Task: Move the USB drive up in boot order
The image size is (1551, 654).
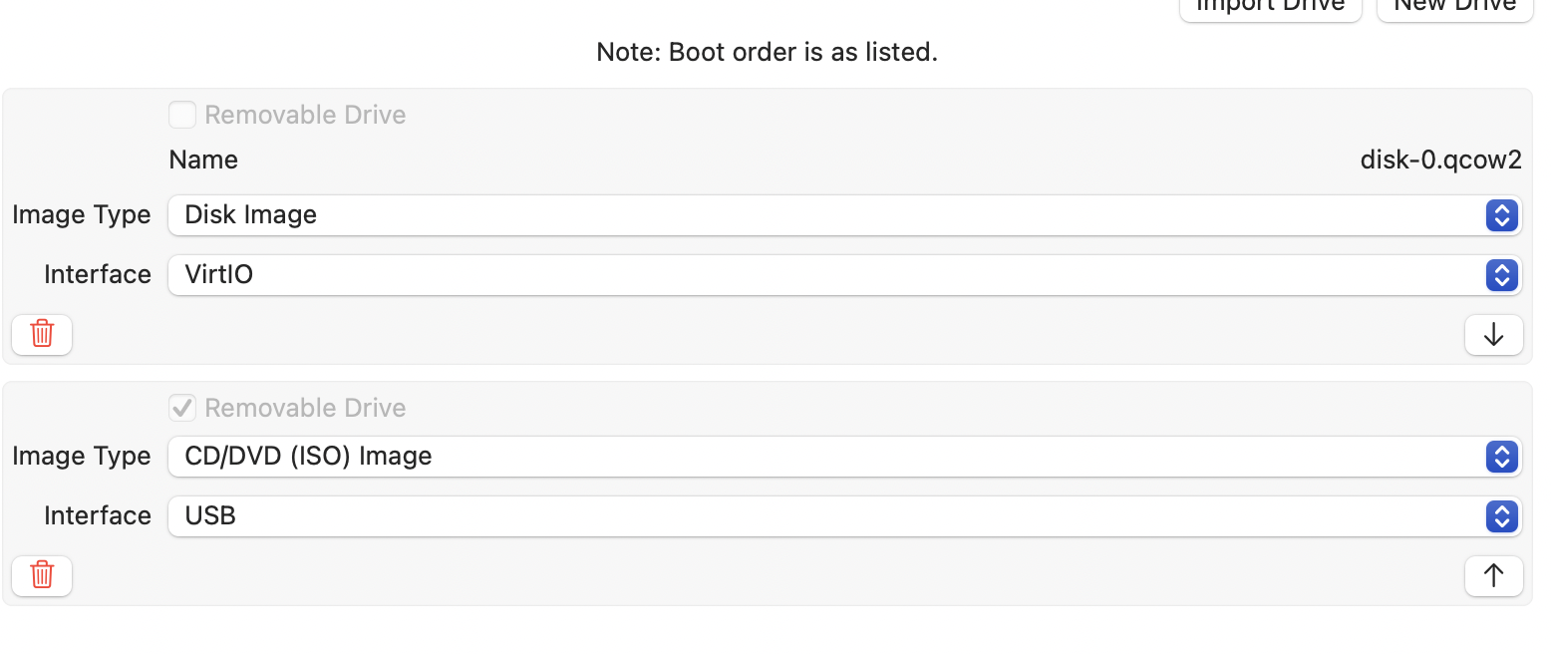Action: [x=1493, y=575]
